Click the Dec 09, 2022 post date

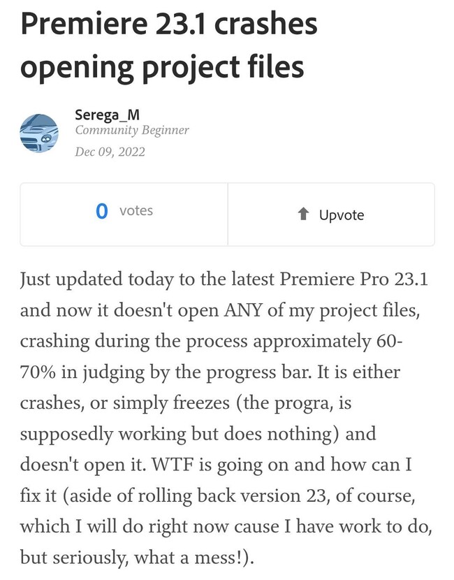tap(110, 152)
